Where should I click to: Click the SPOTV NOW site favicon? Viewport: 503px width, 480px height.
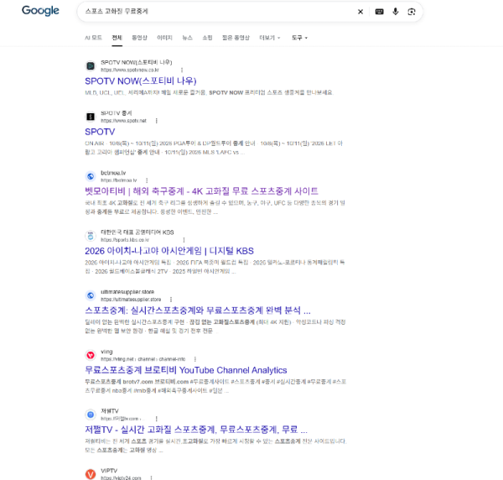91,65
